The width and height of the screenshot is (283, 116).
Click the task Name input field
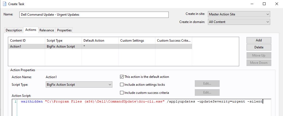[94, 15]
